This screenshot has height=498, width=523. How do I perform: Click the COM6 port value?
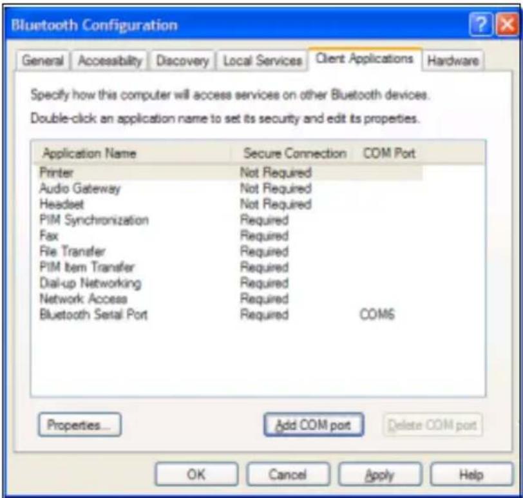(377, 314)
